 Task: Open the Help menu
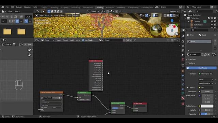(35, 7)
